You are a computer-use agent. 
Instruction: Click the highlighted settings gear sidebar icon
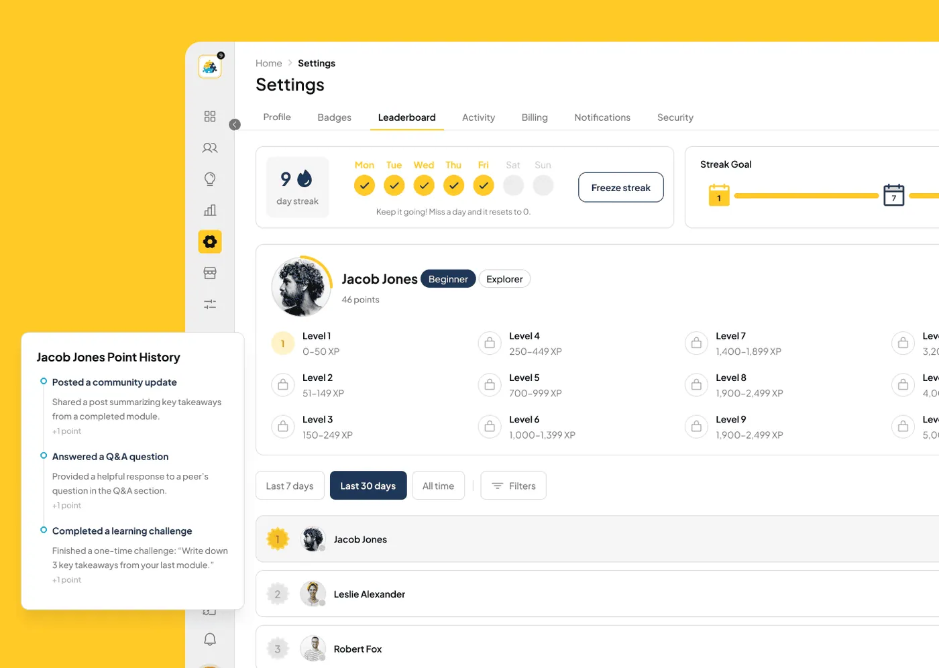point(210,241)
